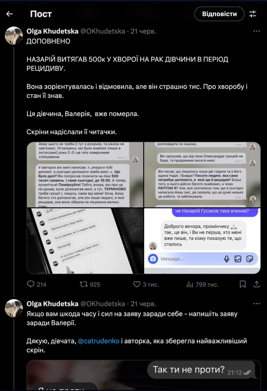Click the Відповісти button
Viewport: 267px width, 391px height.
[219, 14]
